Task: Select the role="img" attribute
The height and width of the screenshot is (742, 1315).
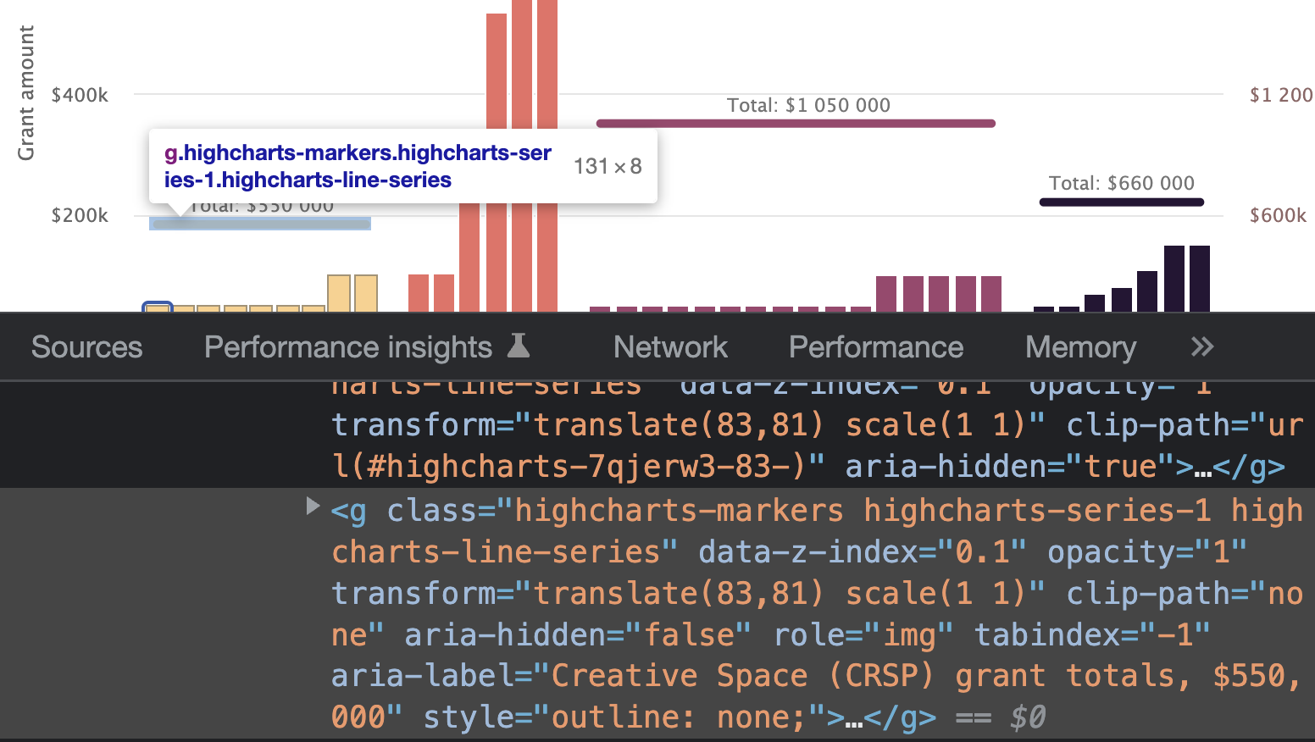Action: (863, 634)
